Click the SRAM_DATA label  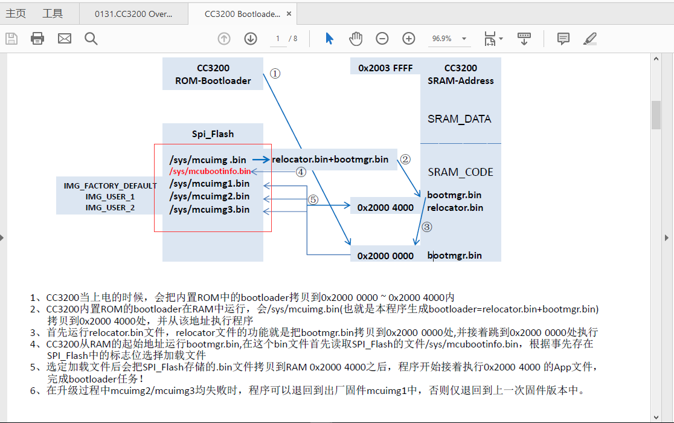(x=459, y=119)
